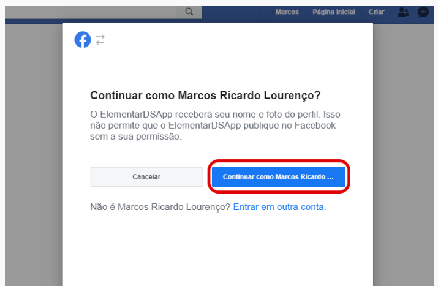Continue as Marcos Ricardo blue button

coord(279,177)
